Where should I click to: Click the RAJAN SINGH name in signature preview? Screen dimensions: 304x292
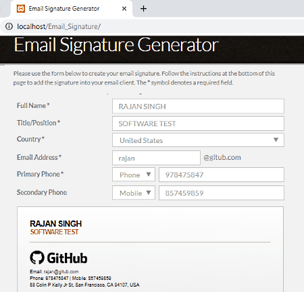pyautogui.click(x=56, y=224)
